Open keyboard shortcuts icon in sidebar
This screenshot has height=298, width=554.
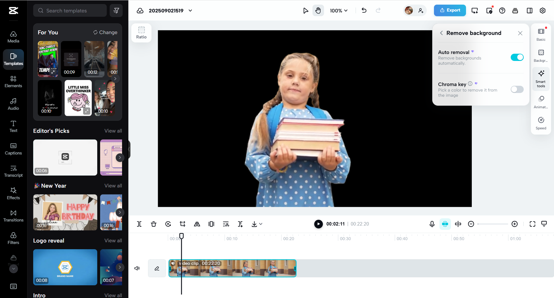click(13, 286)
